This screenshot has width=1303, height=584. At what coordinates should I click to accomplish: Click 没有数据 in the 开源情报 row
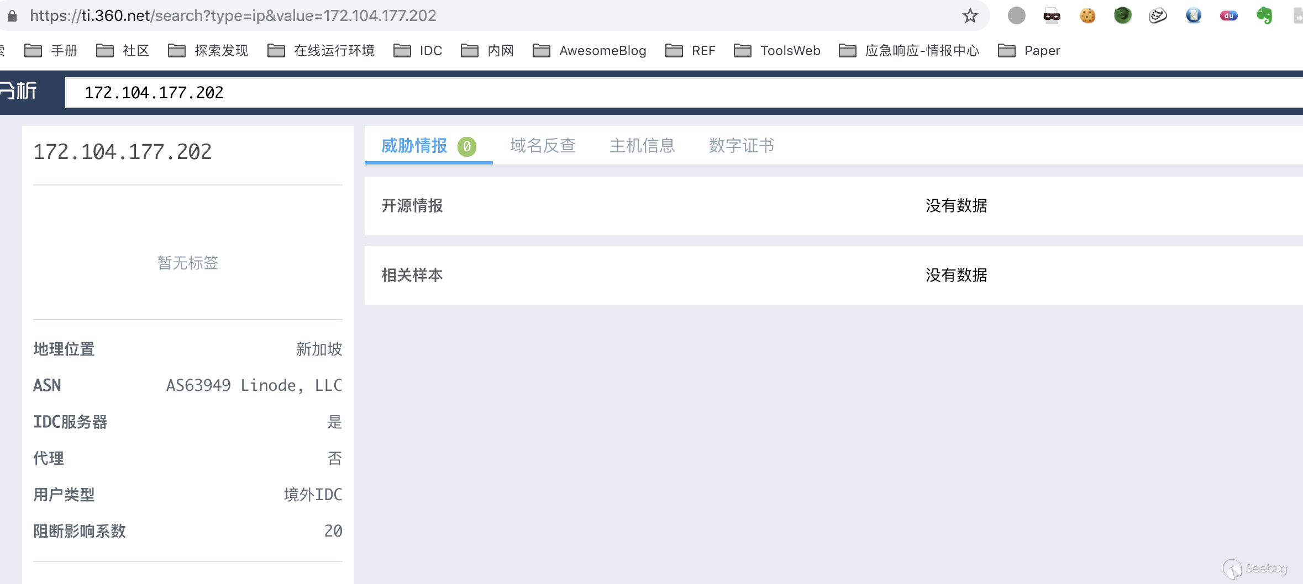click(x=957, y=206)
